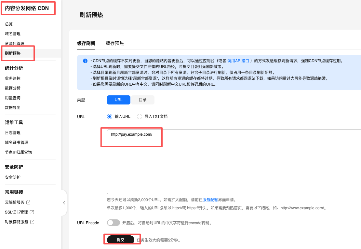The image size is (361, 249).
Task: Open 域名证书管理 in the sidebar
Action: pyautogui.click(x=17, y=142)
